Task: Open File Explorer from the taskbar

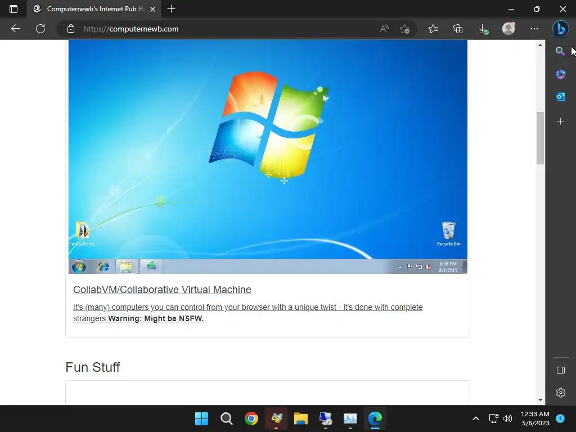Action: [x=301, y=418]
